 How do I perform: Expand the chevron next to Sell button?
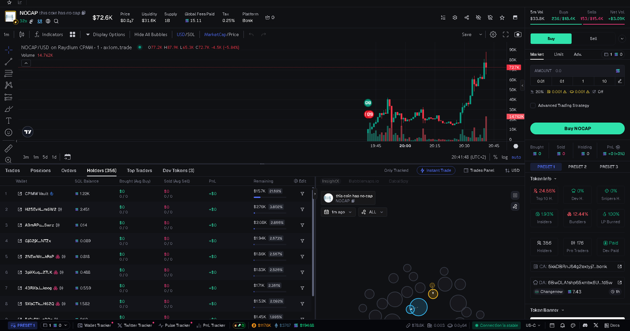click(x=622, y=38)
